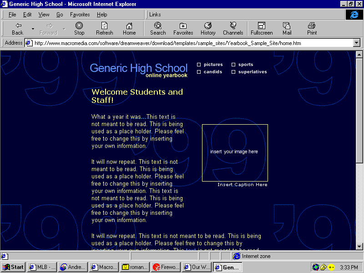The height and width of the screenshot is (273, 364).
Task: Click the 'Insert Caption Here' text
Action: click(243, 185)
